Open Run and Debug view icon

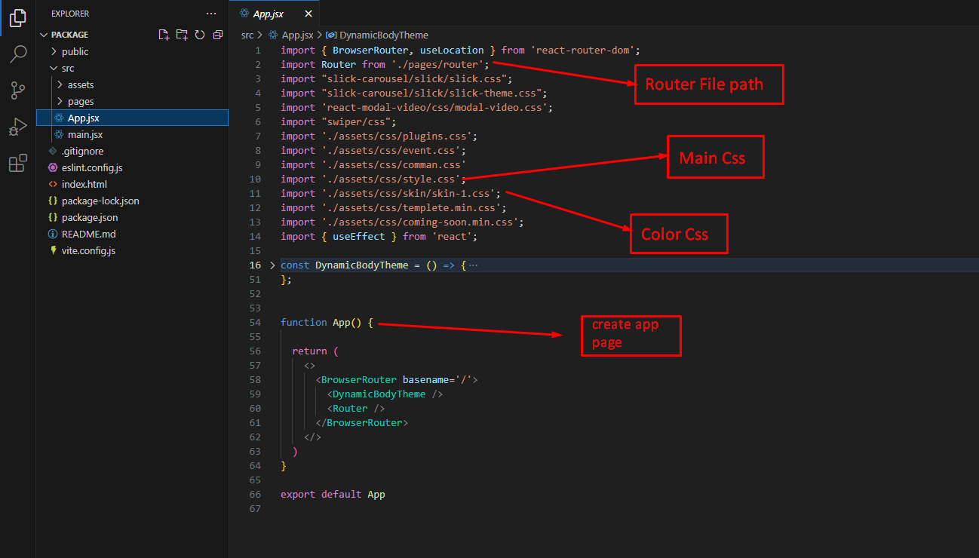click(x=18, y=127)
